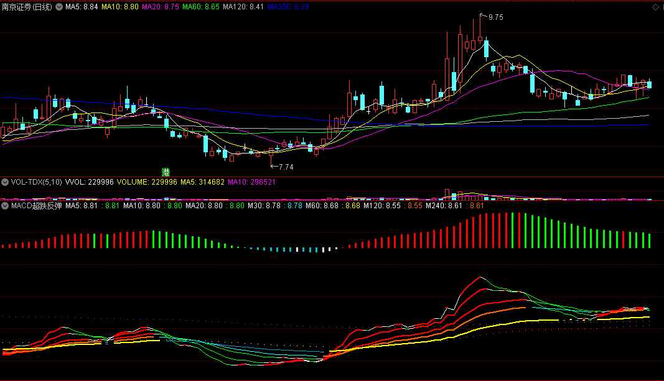Select the yellow VOLUME: 229996 value
Viewport: 664px width, 381px height.
[147, 182]
